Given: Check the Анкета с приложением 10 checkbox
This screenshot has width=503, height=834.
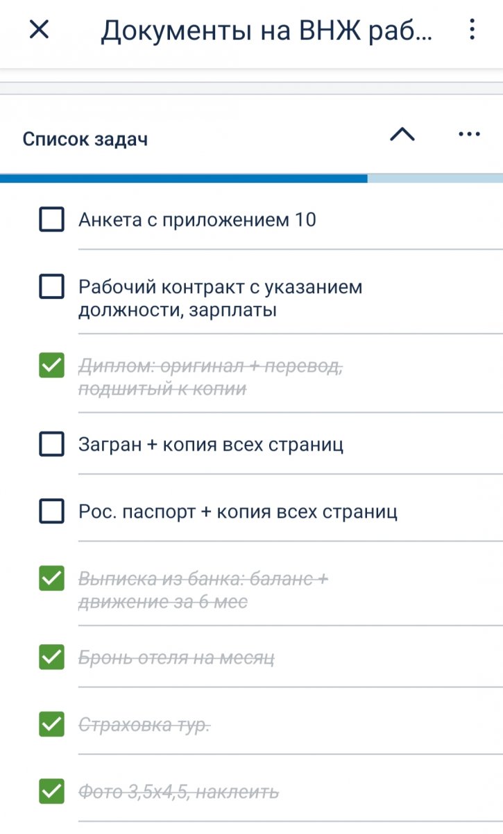Looking at the screenshot, I should (51, 220).
